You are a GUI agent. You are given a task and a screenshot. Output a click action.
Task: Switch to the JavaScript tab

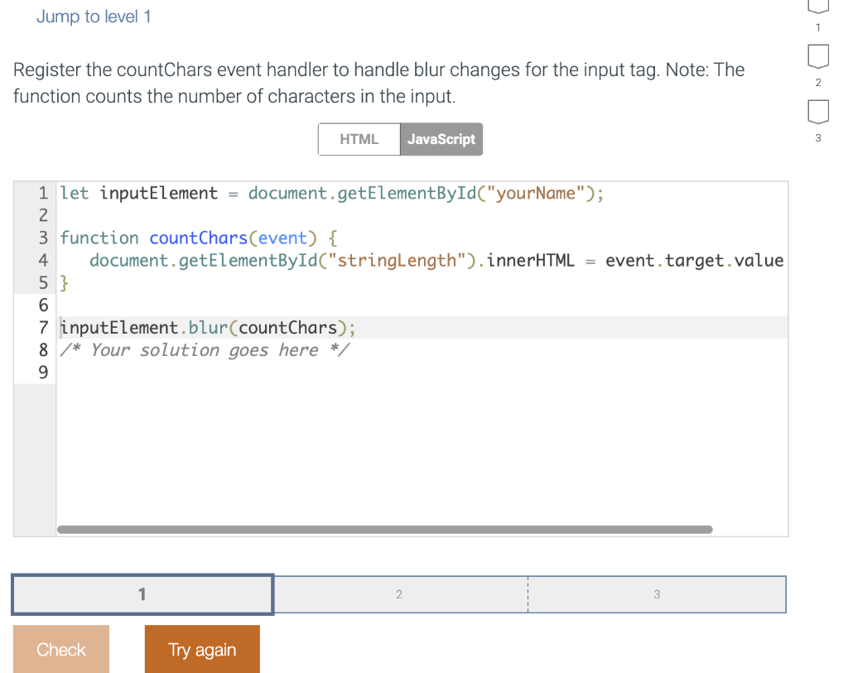point(441,139)
